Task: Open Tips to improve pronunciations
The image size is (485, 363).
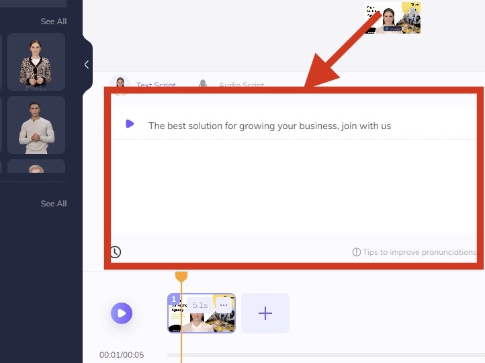Action: 418,252
